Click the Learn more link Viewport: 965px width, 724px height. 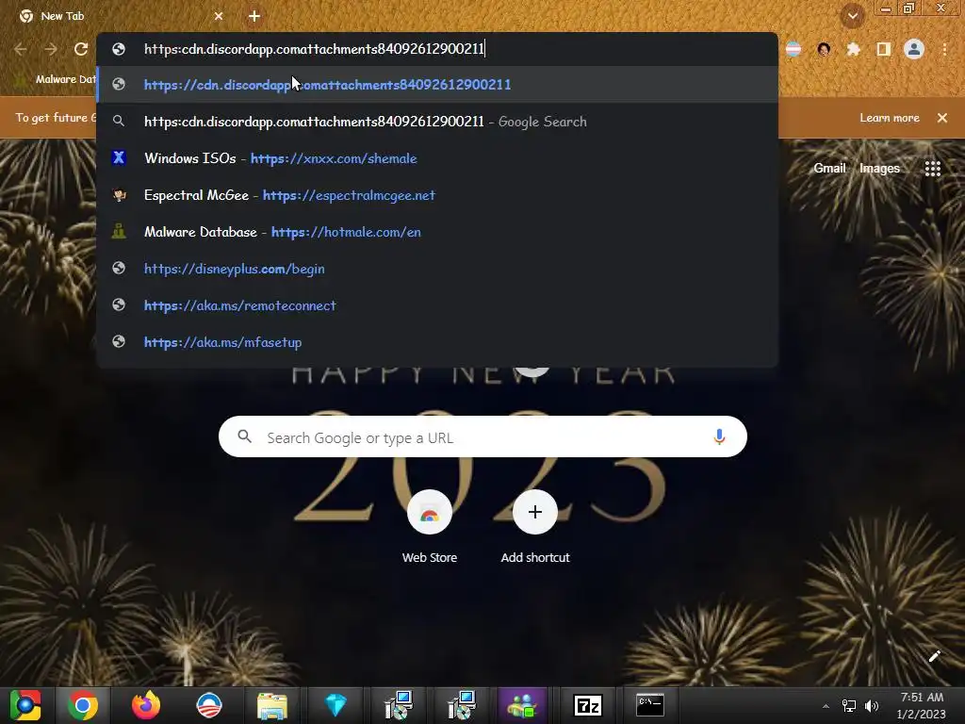pyautogui.click(x=890, y=118)
